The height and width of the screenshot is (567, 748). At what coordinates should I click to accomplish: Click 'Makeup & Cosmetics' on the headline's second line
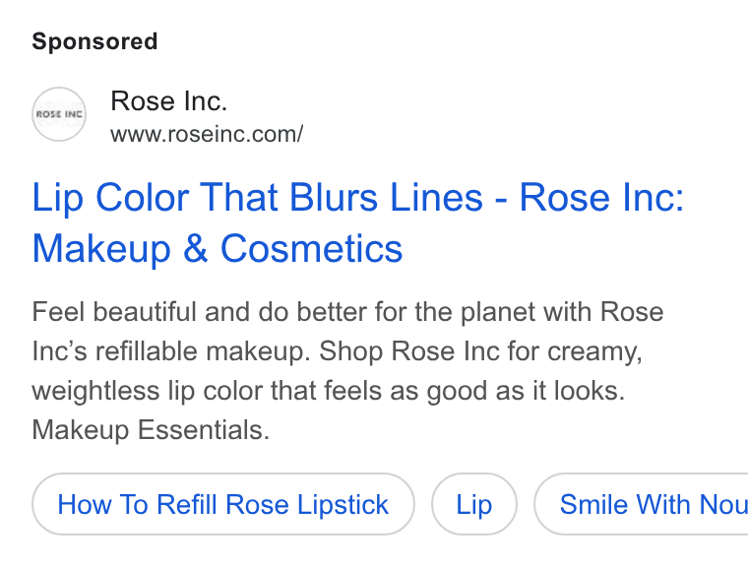click(x=218, y=249)
